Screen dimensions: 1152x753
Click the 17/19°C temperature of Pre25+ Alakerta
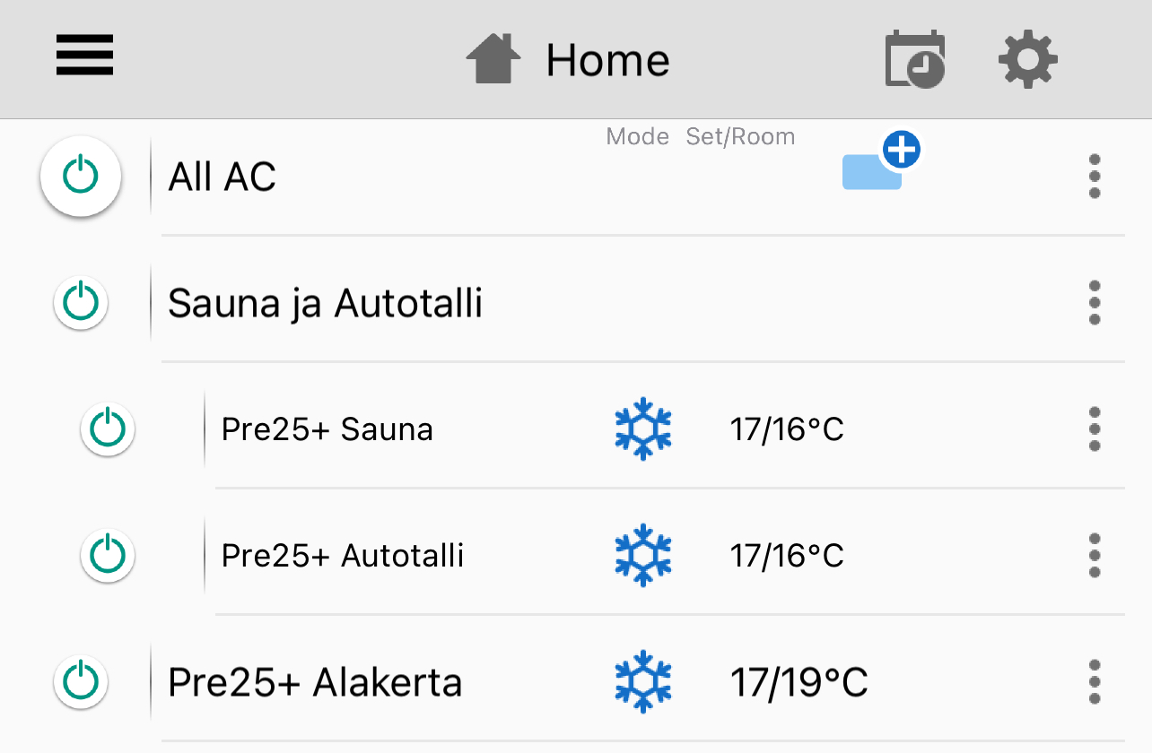(x=799, y=683)
